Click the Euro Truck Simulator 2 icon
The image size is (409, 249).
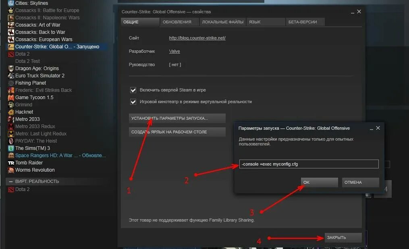[11, 76]
